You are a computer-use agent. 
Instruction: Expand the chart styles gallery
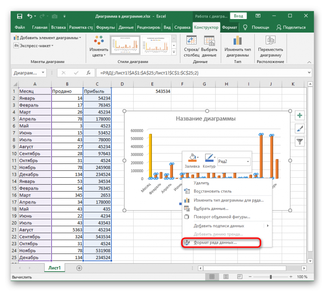(x=174, y=52)
